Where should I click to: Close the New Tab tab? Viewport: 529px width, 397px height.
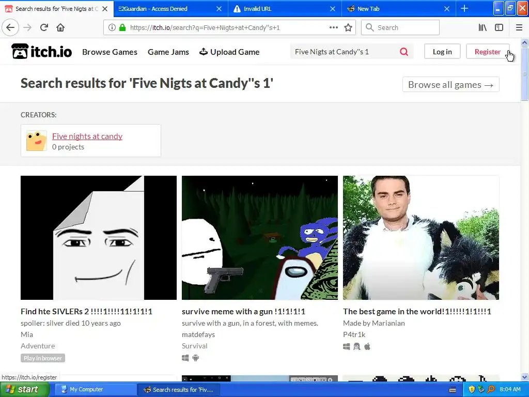(447, 9)
